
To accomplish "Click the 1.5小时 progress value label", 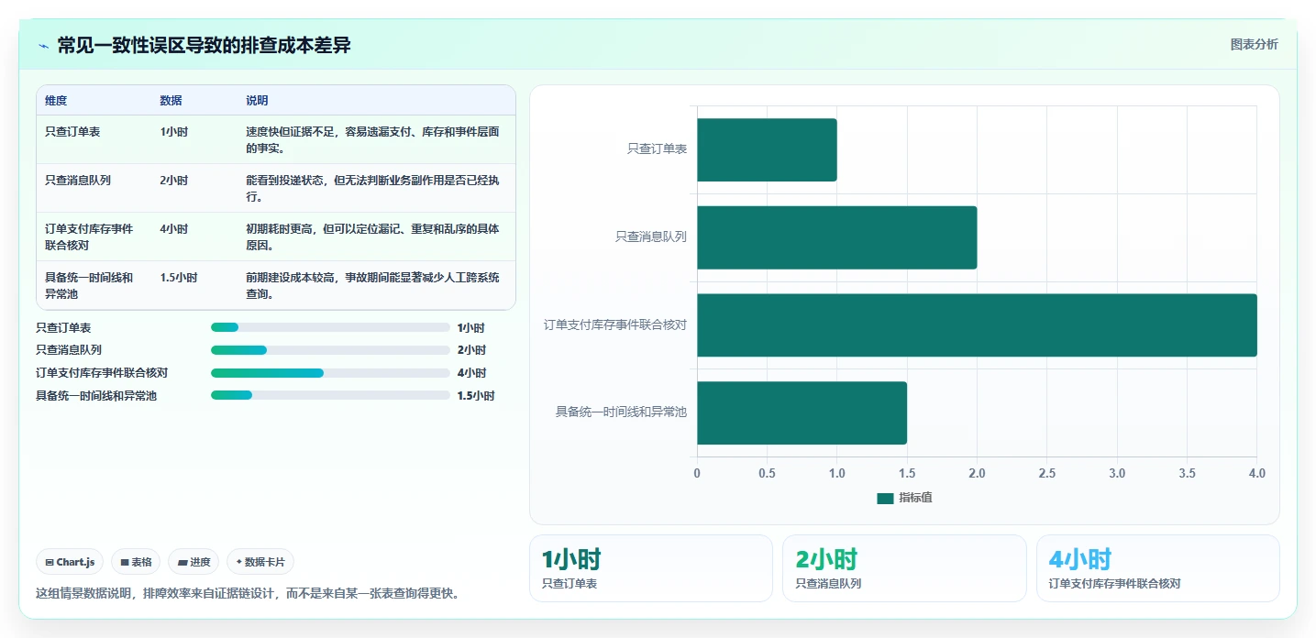I will [476, 396].
